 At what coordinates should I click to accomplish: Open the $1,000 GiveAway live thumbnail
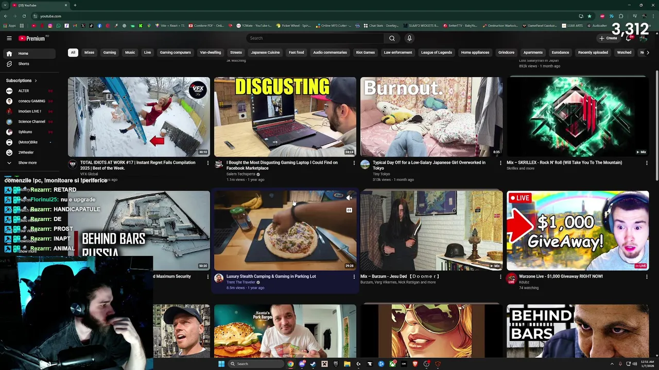click(x=578, y=230)
